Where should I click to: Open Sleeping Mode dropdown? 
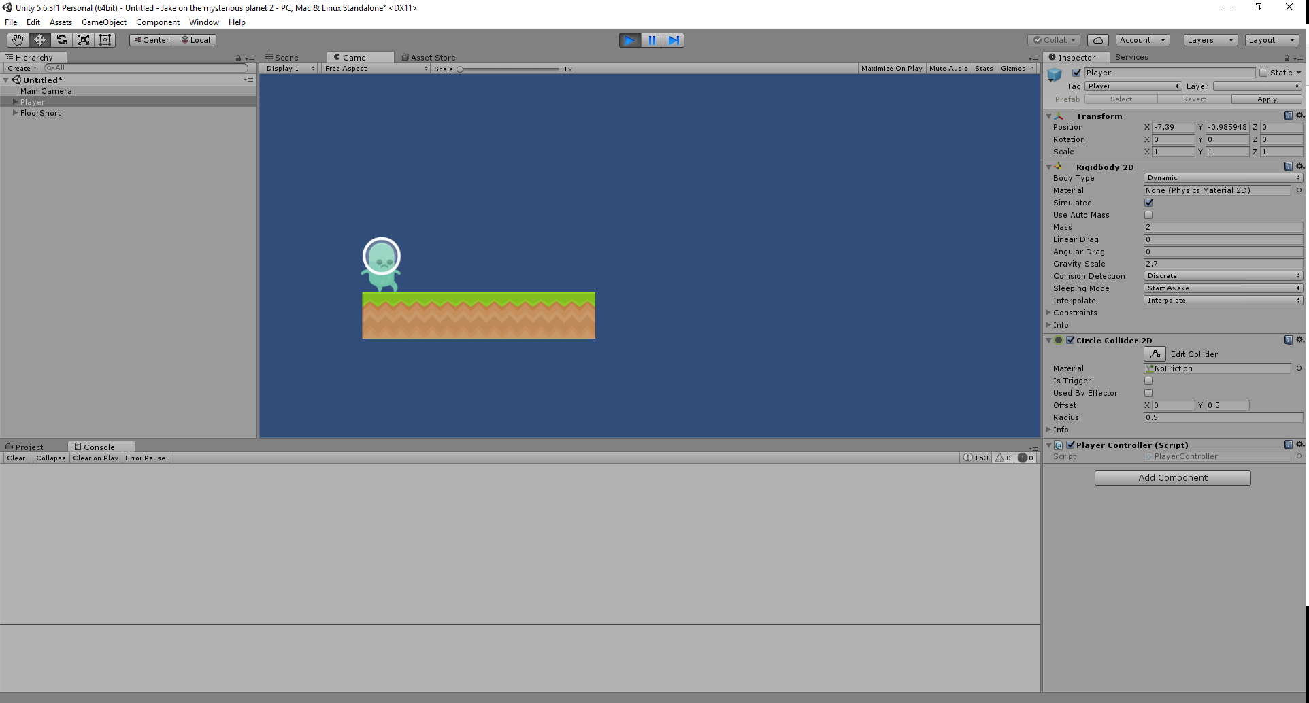[1223, 288]
